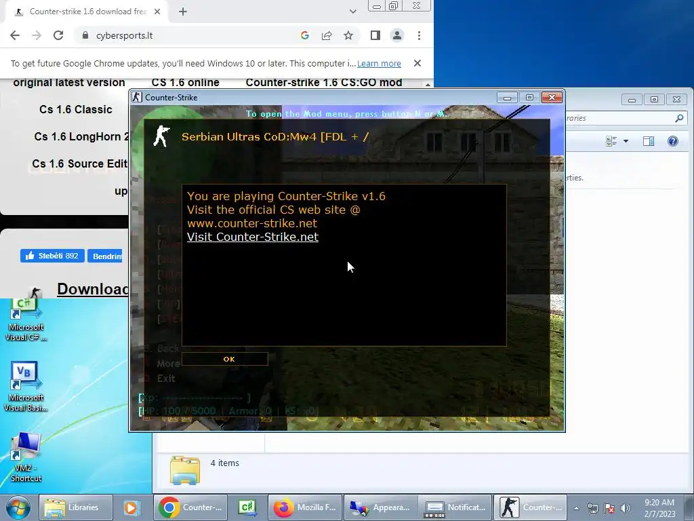Click Counter-Strike window title icon
The height and width of the screenshot is (521, 694).
pos(137,97)
